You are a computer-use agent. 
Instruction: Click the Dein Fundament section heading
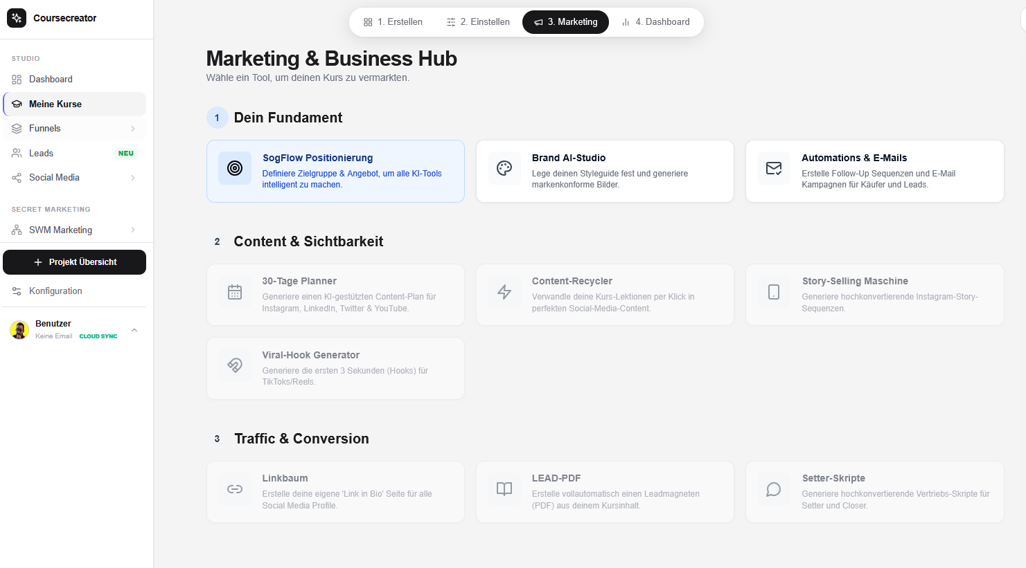click(x=288, y=118)
